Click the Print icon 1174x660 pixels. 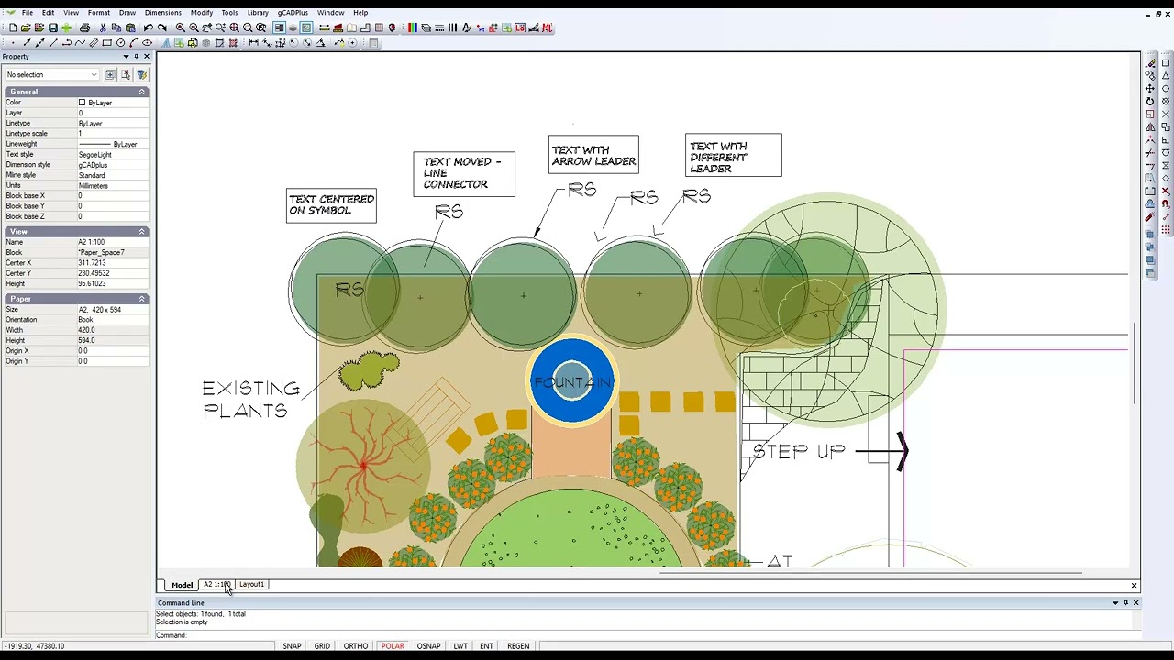point(84,27)
